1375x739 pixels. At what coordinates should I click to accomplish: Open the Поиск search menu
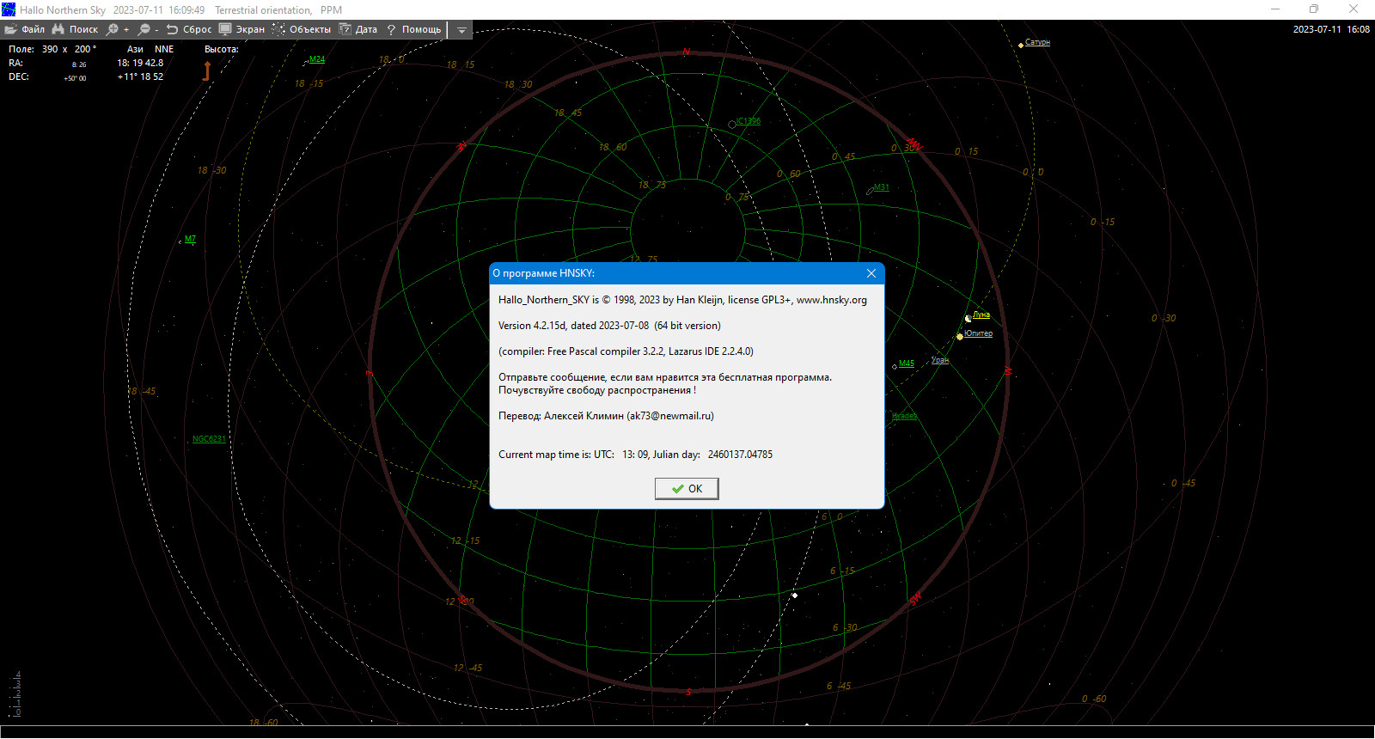76,29
